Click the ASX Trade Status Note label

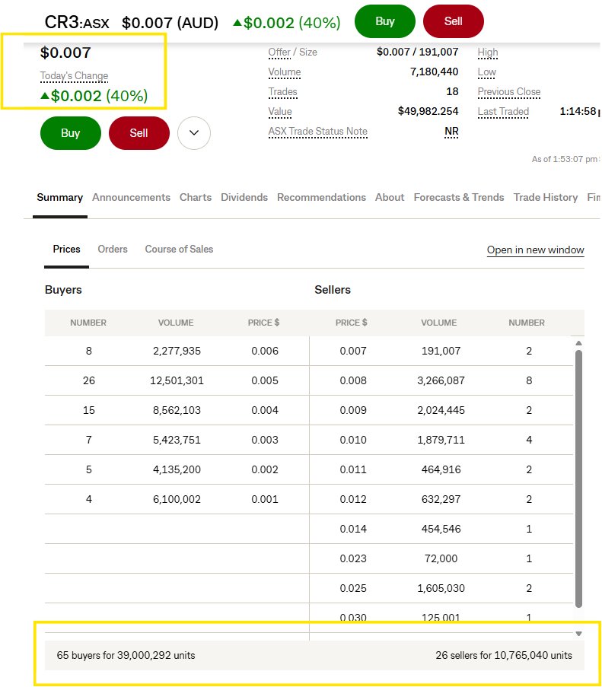point(317,132)
